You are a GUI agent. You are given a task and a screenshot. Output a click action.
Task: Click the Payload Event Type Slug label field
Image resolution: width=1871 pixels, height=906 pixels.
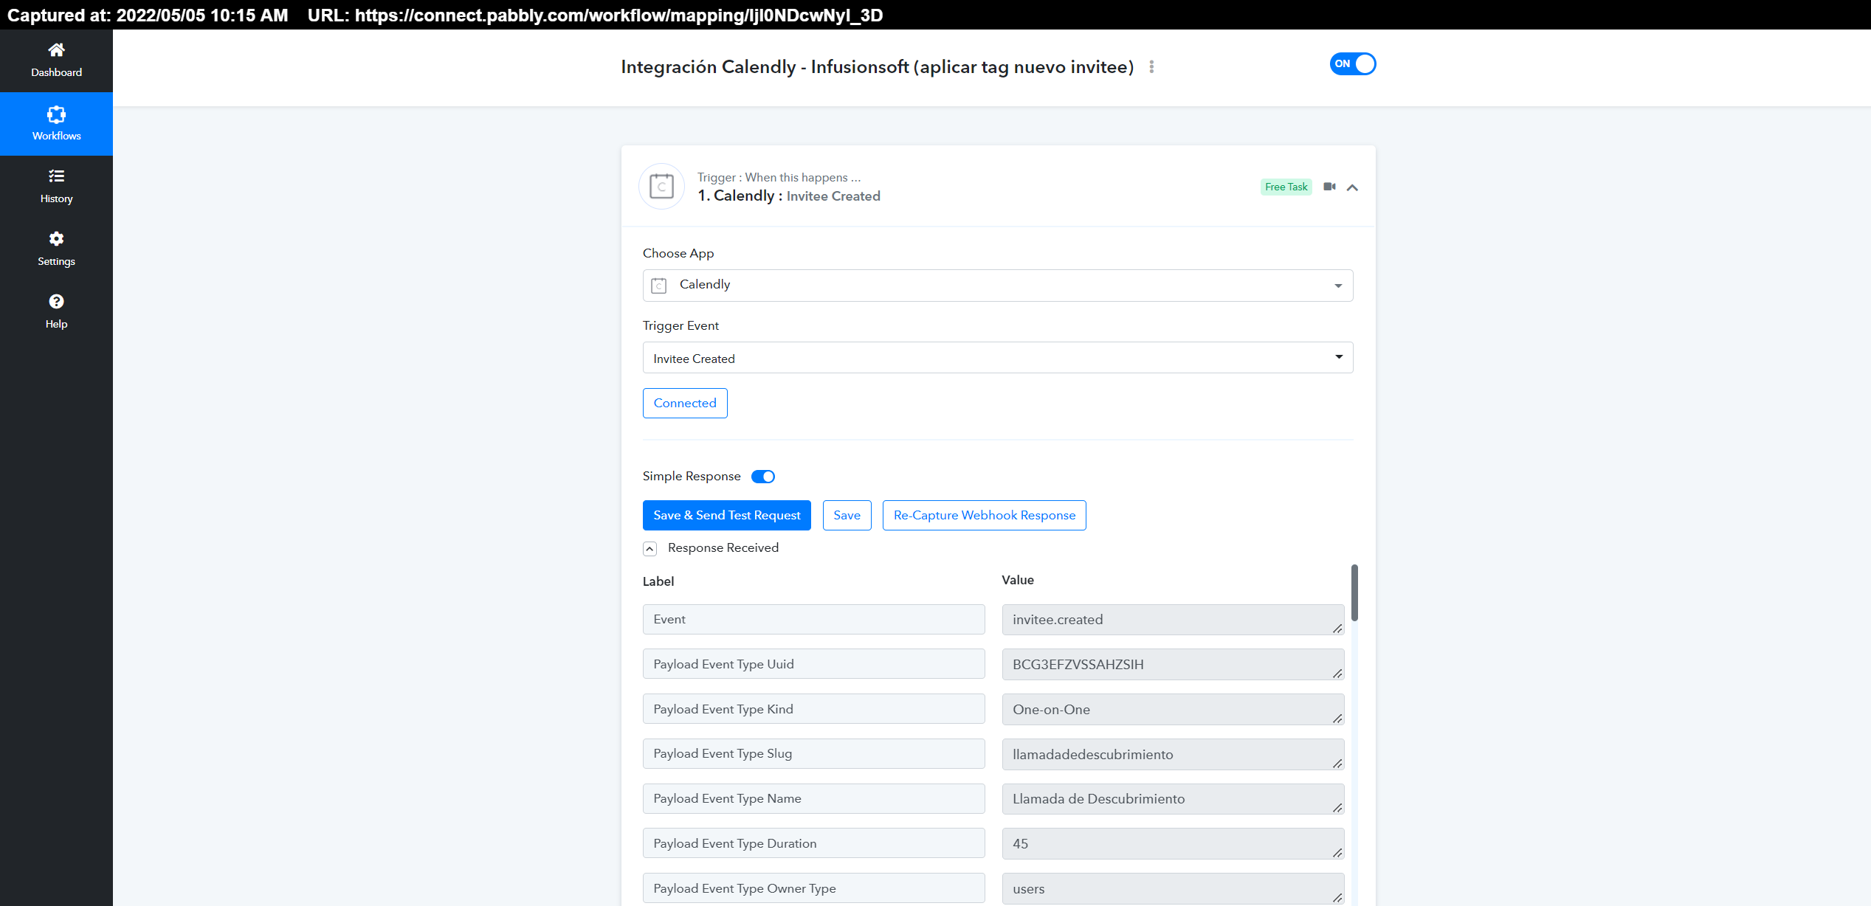813,754
